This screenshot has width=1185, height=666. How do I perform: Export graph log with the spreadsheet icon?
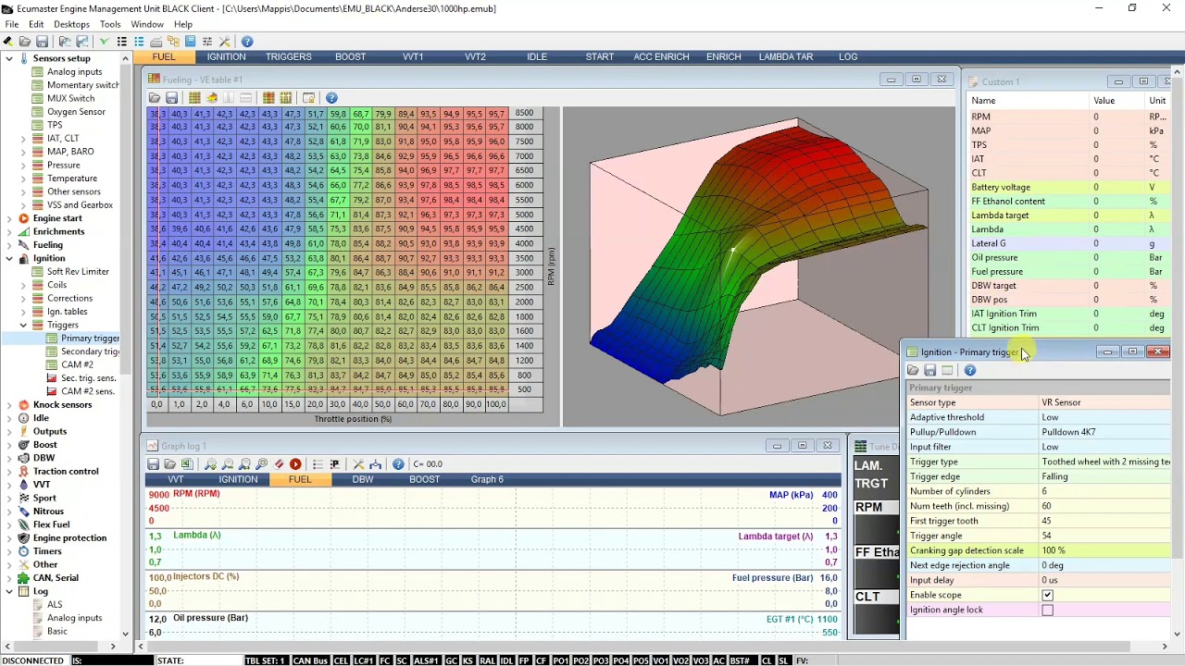click(x=187, y=464)
